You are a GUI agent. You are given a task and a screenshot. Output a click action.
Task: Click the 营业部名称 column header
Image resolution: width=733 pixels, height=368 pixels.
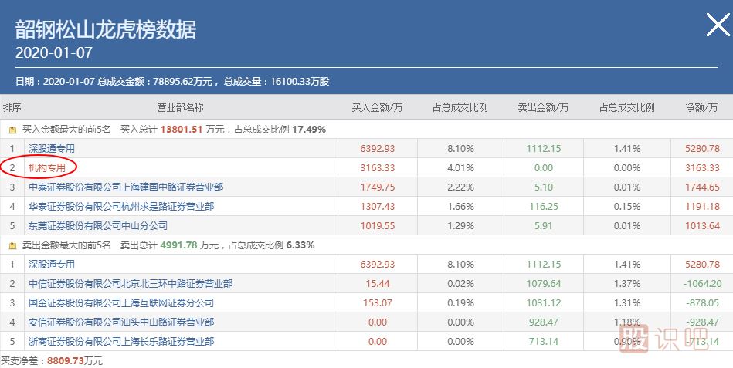pyautogui.click(x=180, y=107)
